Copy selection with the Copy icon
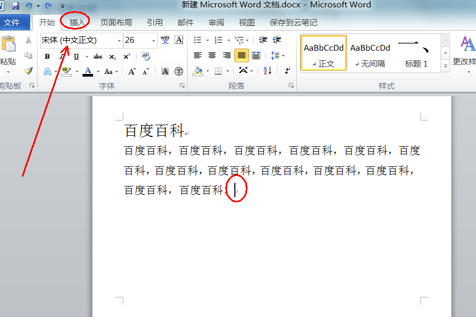 [28, 55]
